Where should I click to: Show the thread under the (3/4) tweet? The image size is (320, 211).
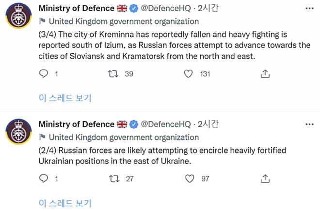click(x=65, y=98)
